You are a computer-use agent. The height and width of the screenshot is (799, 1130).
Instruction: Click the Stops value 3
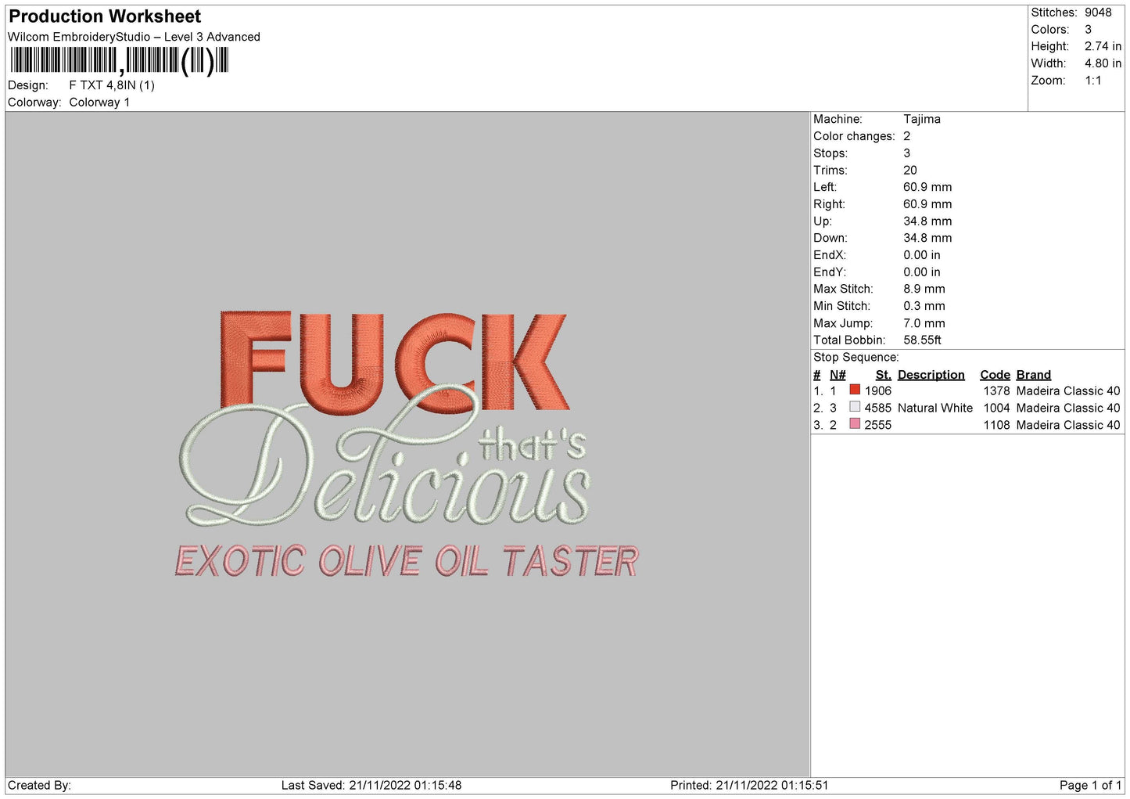tap(907, 153)
